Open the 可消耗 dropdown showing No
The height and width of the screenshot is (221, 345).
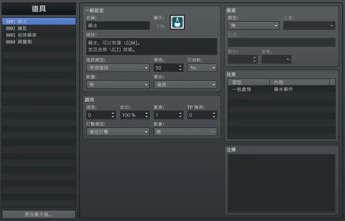pos(202,68)
